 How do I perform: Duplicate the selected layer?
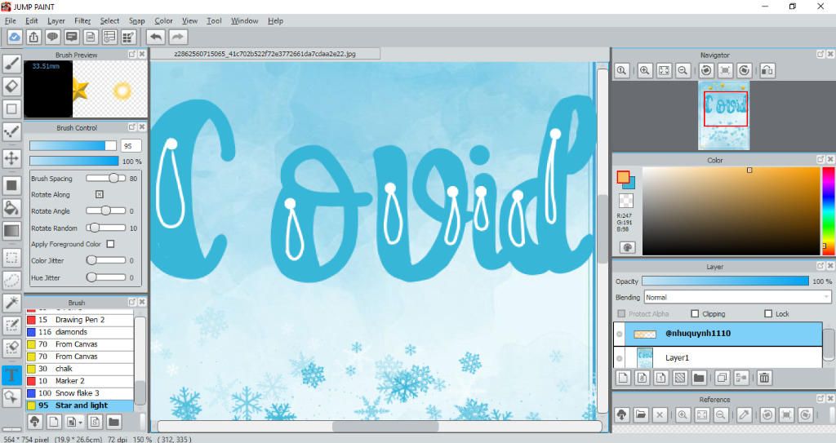(722, 378)
